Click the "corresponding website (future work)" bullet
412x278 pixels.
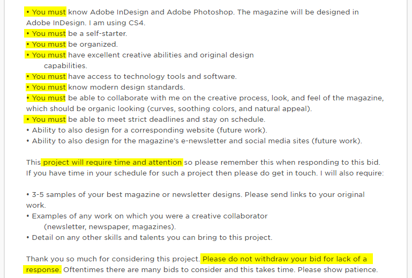147,130
